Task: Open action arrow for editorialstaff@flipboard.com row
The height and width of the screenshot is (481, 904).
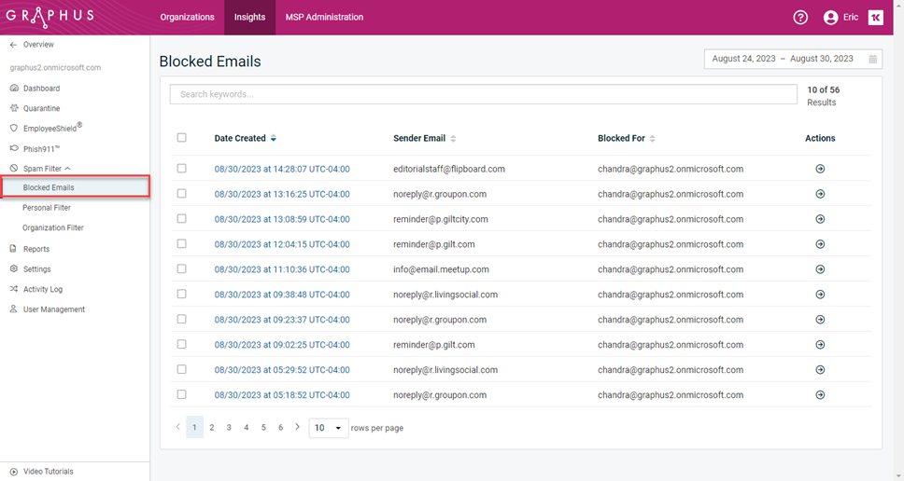Action: [820, 169]
